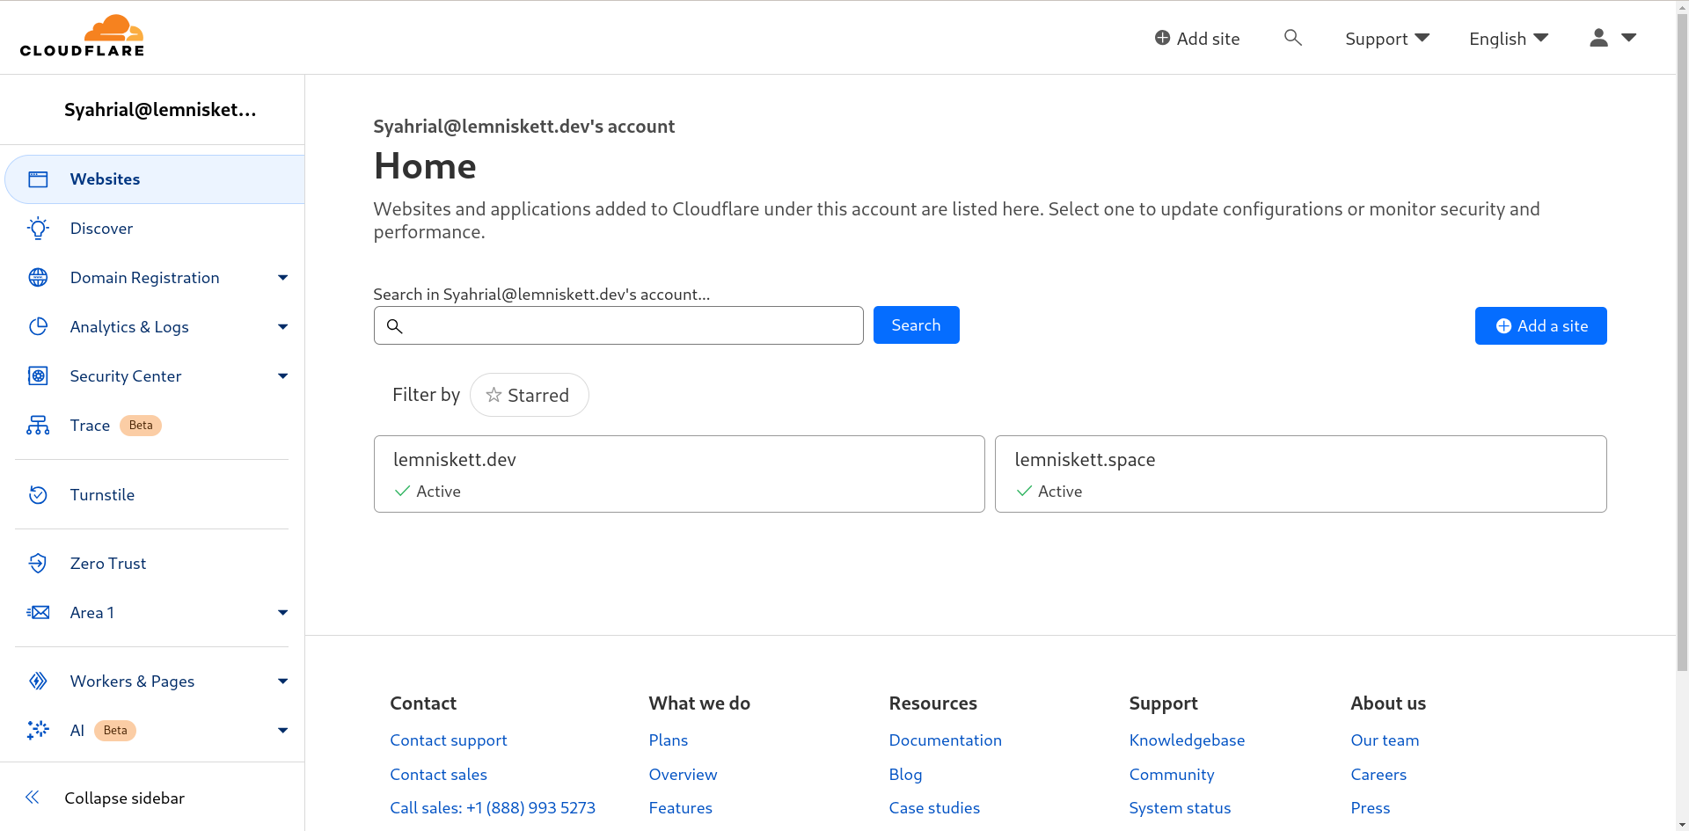1689x831 pixels.
Task: Click the Discover lightbulb icon
Action: 38,229
